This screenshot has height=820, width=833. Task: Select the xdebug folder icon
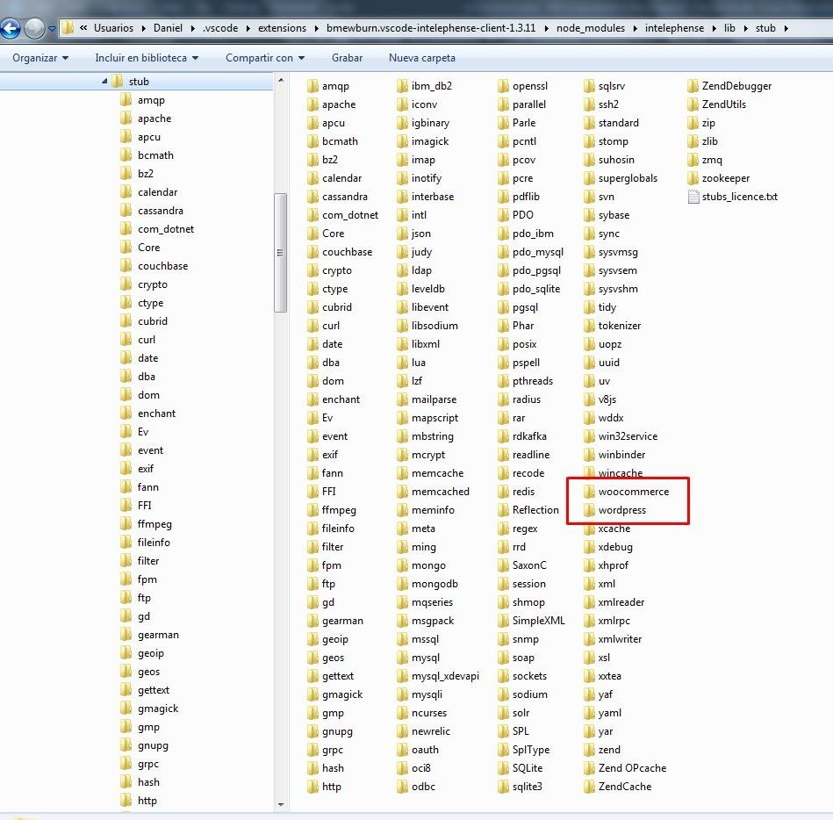tap(589, 547)
